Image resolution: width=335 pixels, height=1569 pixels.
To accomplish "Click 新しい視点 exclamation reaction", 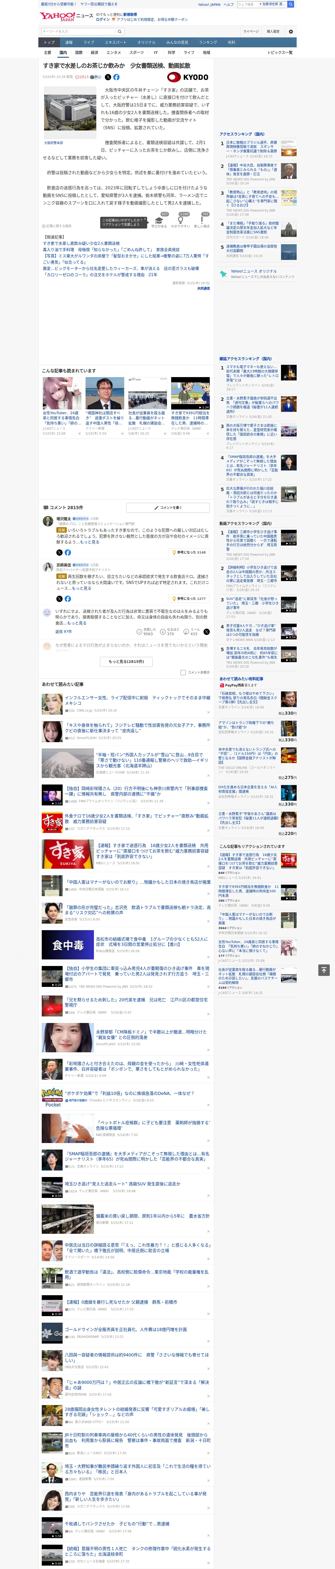I will 202,221.
